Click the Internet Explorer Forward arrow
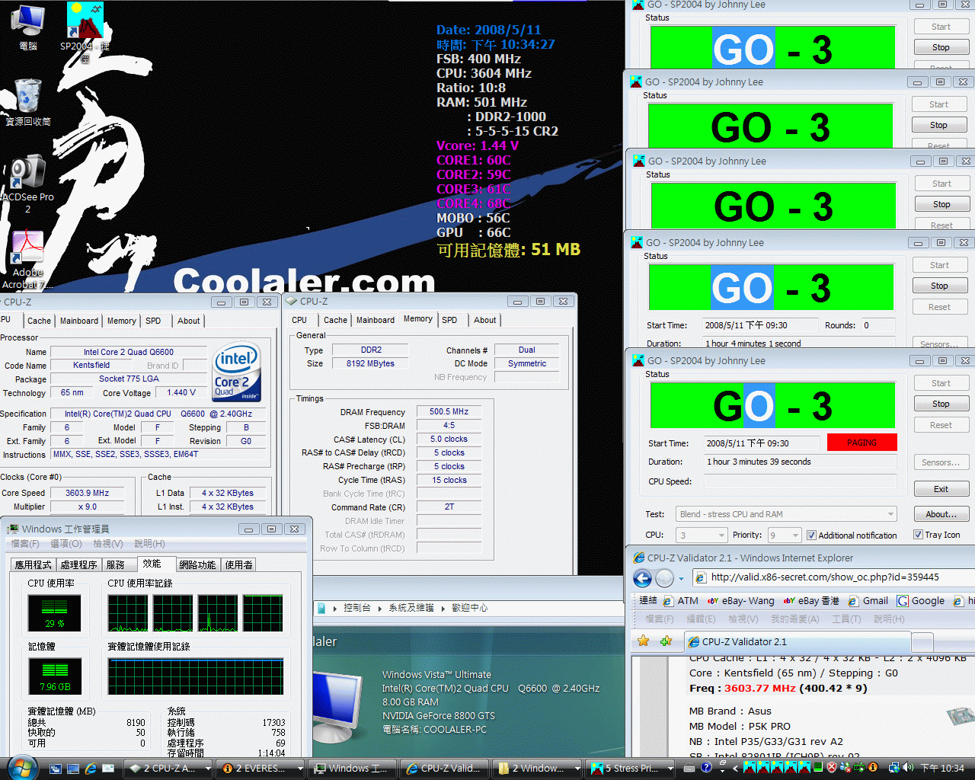This screenshot has width=975, height=780. [664, 578]
